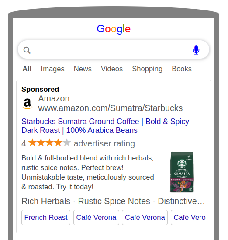Click the second Café Verona button

tap(145, 218)
